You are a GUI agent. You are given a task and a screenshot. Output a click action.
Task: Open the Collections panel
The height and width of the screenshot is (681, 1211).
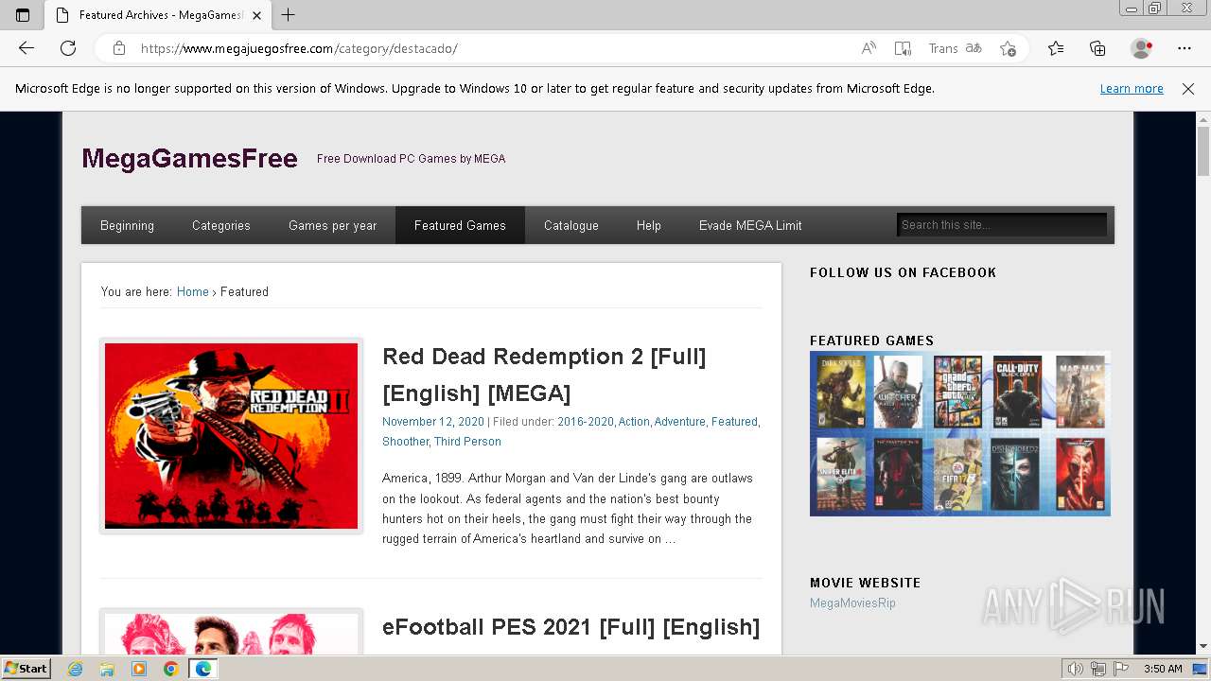point(1097,48)
